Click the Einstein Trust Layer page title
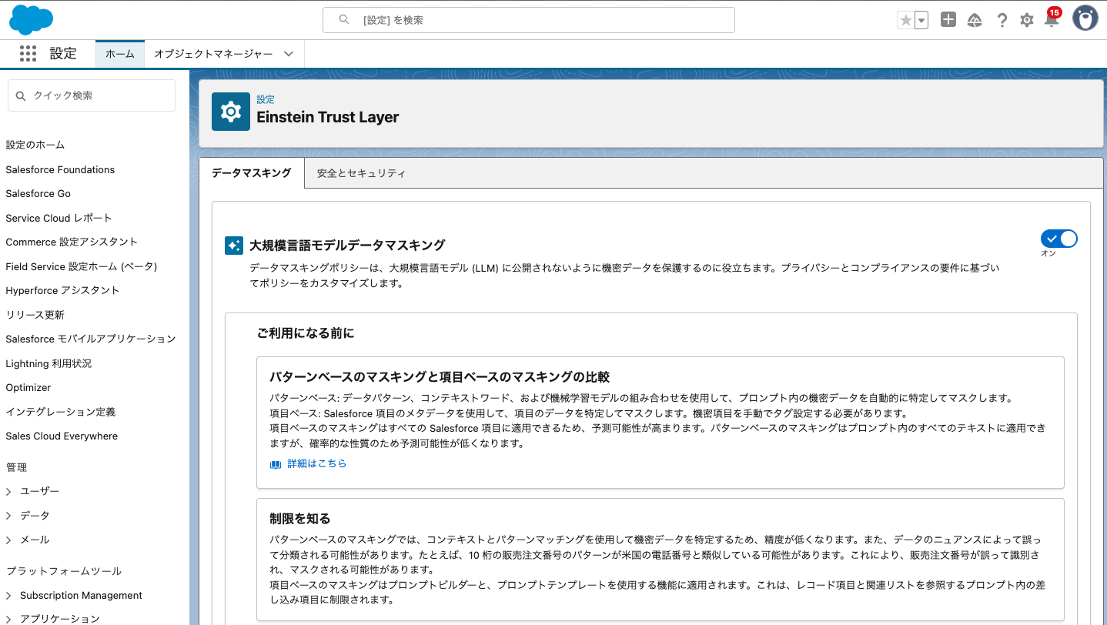The image size is (1107, 625). pyautogui.click(x=328, y=117)
